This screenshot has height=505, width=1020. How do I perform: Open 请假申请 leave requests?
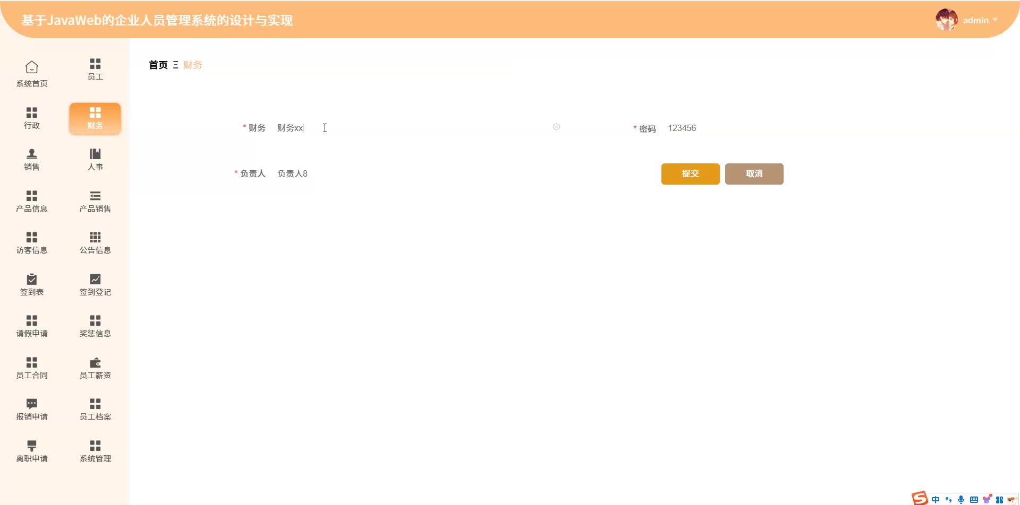pyautogui.click(x=32, y=326)
